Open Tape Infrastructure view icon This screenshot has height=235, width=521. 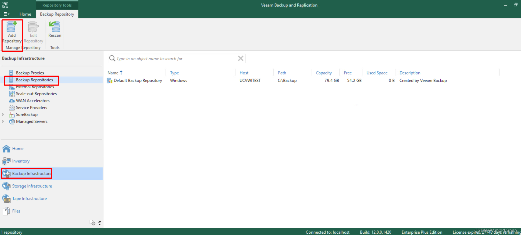pyautogui.click(x=6, y=199)
